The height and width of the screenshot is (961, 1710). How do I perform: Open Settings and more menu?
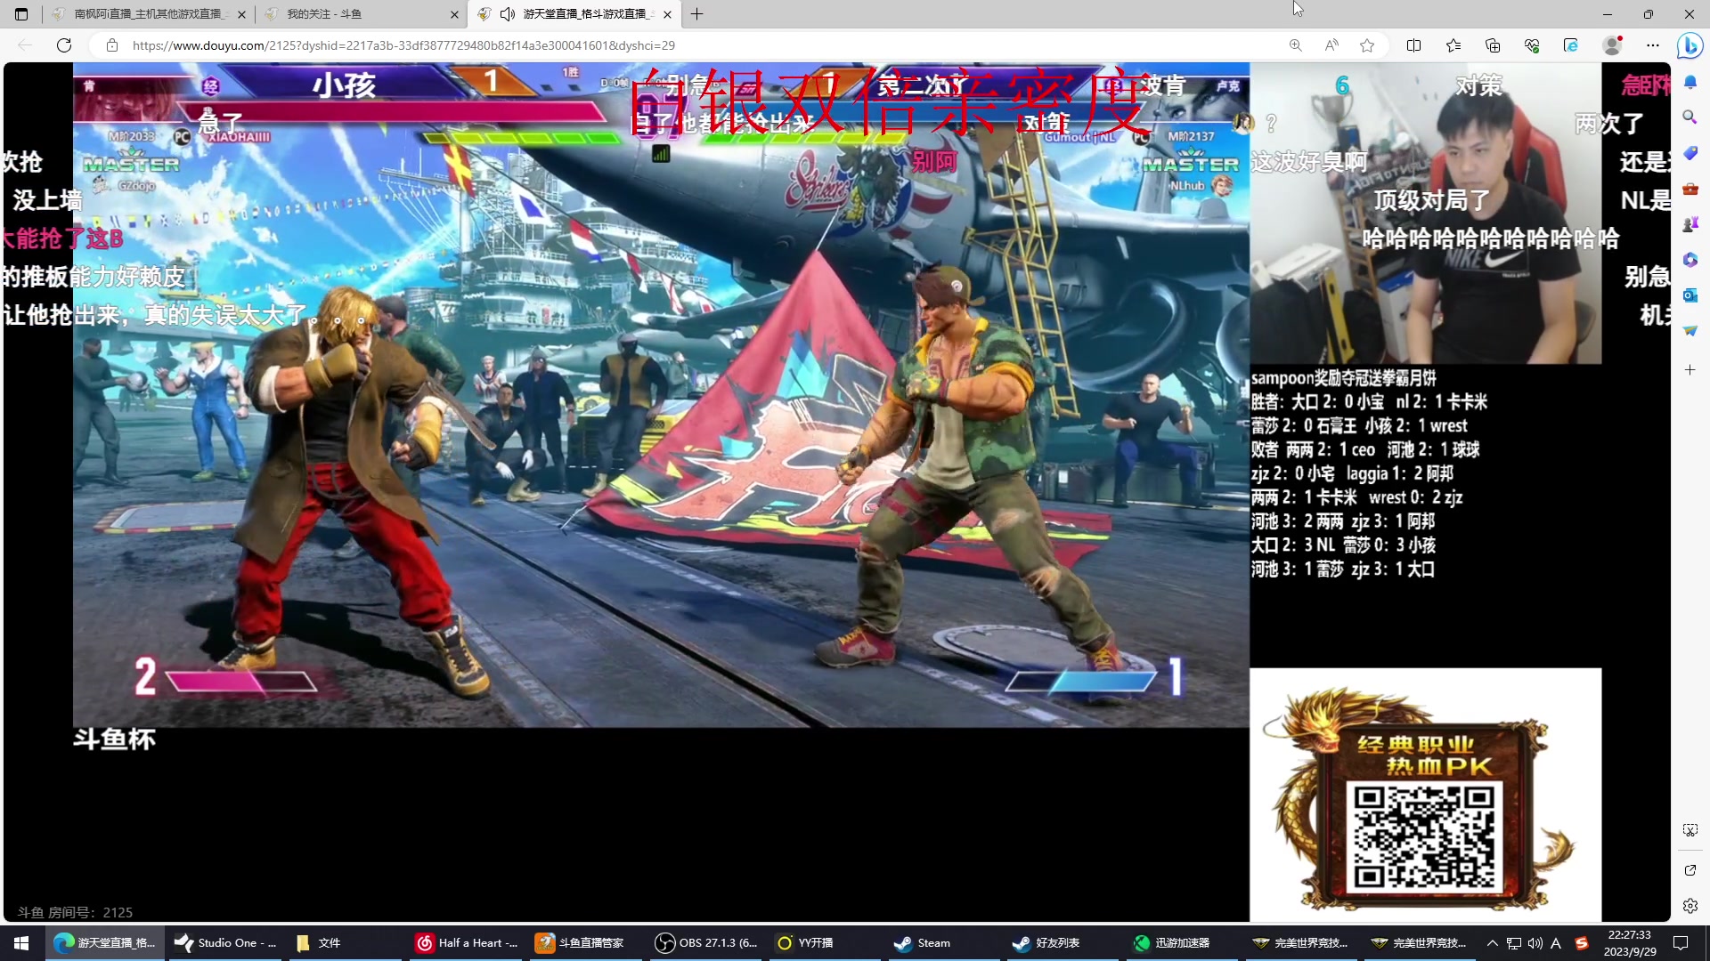coord(1653,45)
